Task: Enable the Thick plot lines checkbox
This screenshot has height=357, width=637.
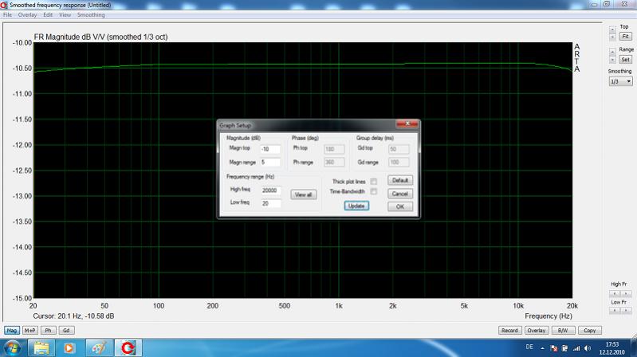Action: 373,181
